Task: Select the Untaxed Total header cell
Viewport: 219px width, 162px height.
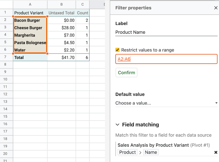Action: [61, 13]
